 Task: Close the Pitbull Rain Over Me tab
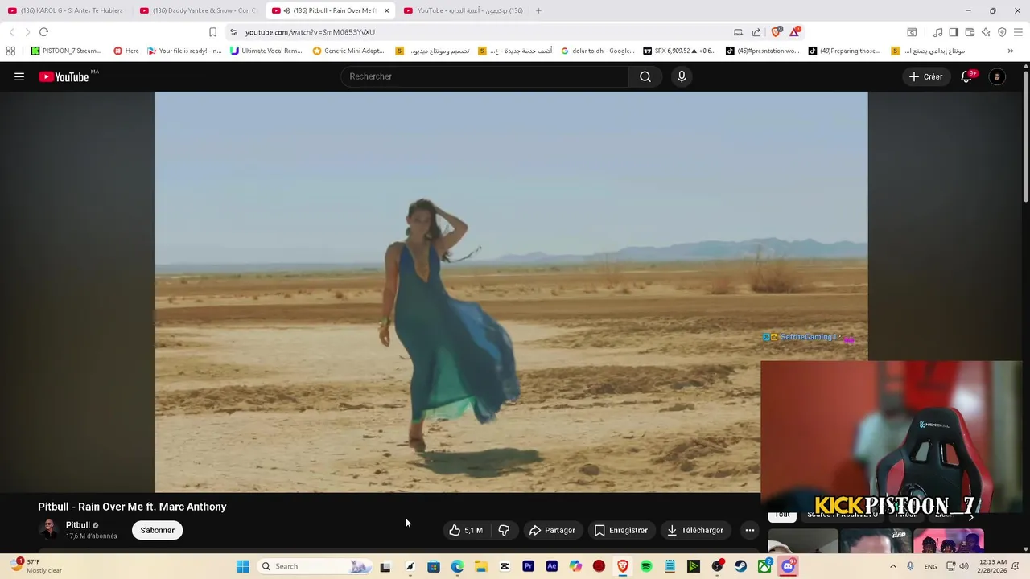pyautogui.click(x=386, y=10)
